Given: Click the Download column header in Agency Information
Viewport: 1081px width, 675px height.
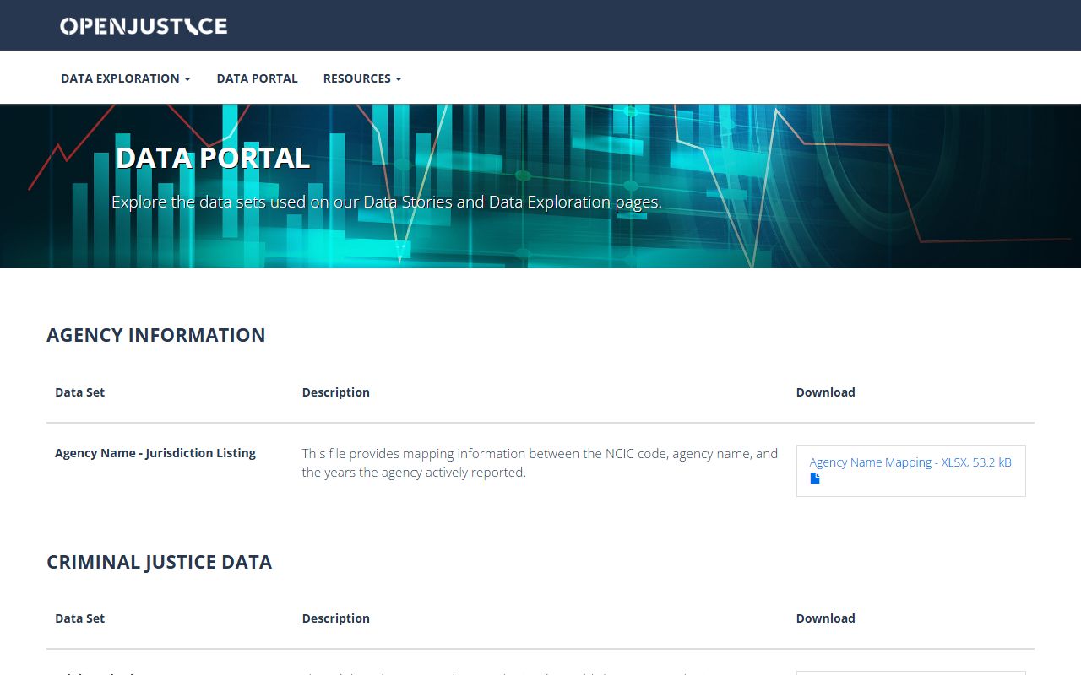Looking at the screenshot, I should pos(826,392).
